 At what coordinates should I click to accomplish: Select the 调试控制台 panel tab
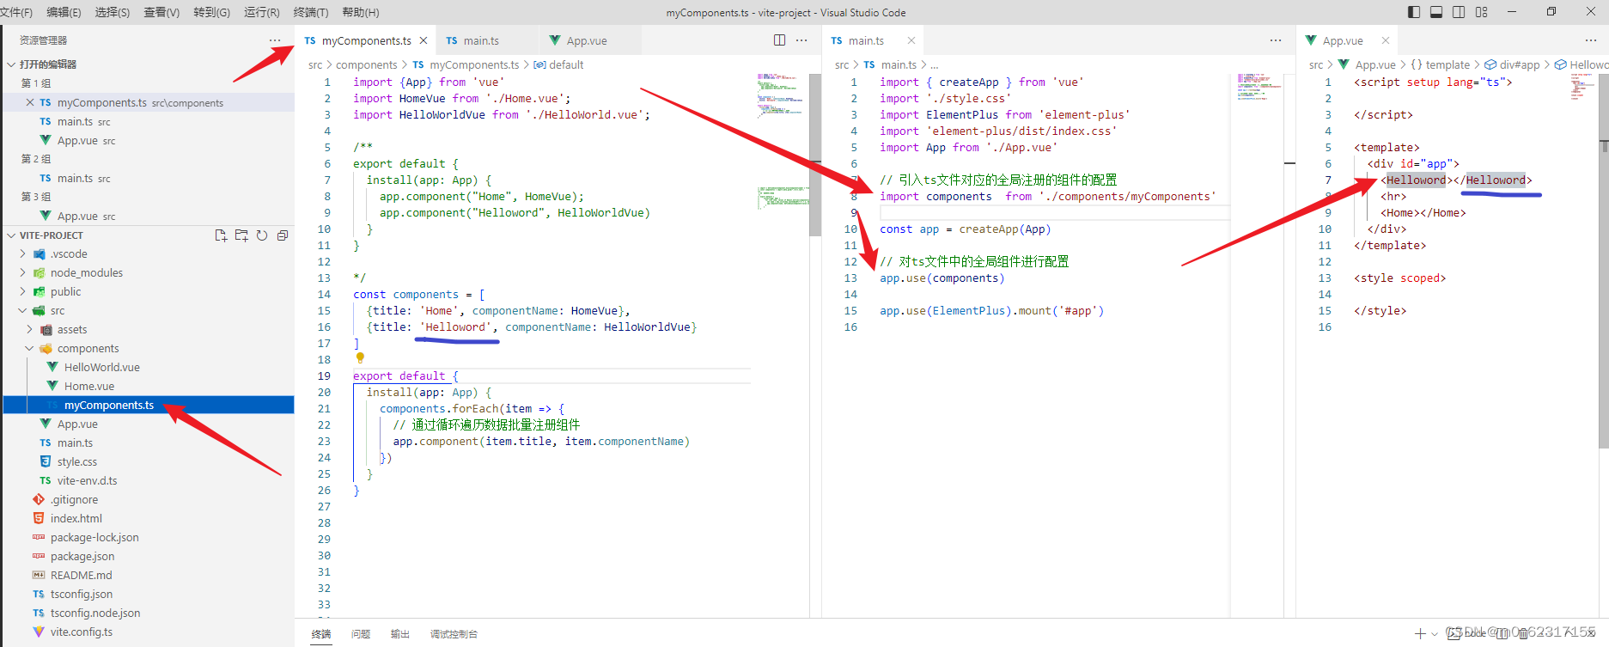(454, 634)
